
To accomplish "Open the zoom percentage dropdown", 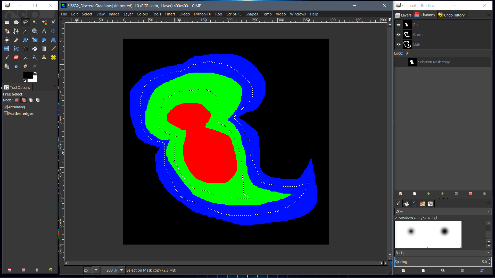I will pyautogui.click(x=121, y=270).
